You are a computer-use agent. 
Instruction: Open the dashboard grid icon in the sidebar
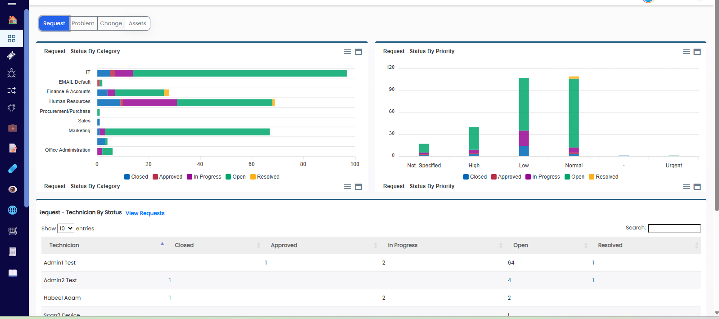click(x=12, y=39)
